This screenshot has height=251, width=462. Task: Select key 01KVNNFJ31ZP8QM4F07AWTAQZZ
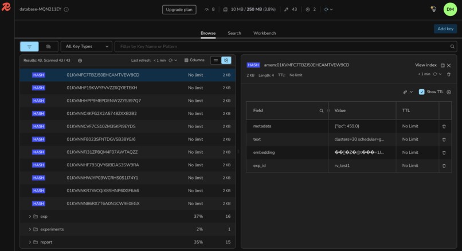click(128, 152)
